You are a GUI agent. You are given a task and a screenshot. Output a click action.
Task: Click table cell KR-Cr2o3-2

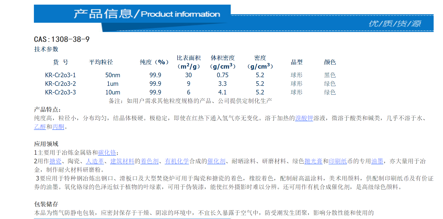(x=60, y=84)
